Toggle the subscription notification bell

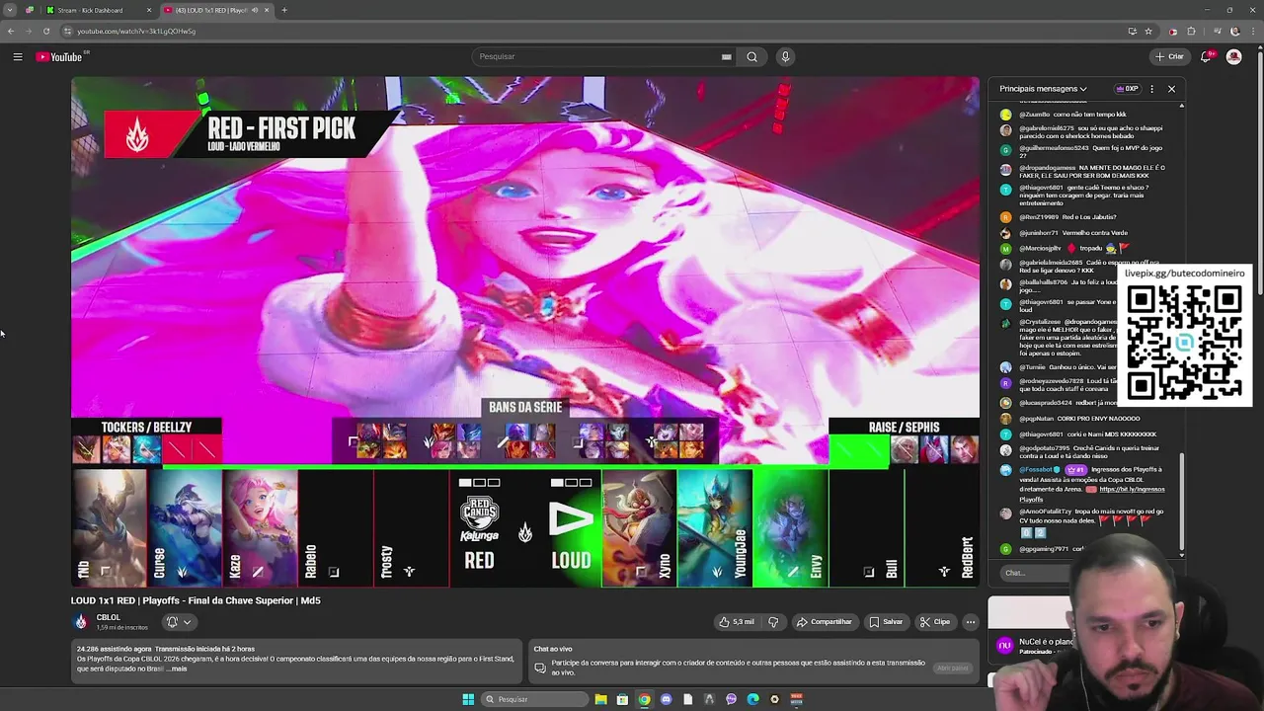(x=172, y=622)
